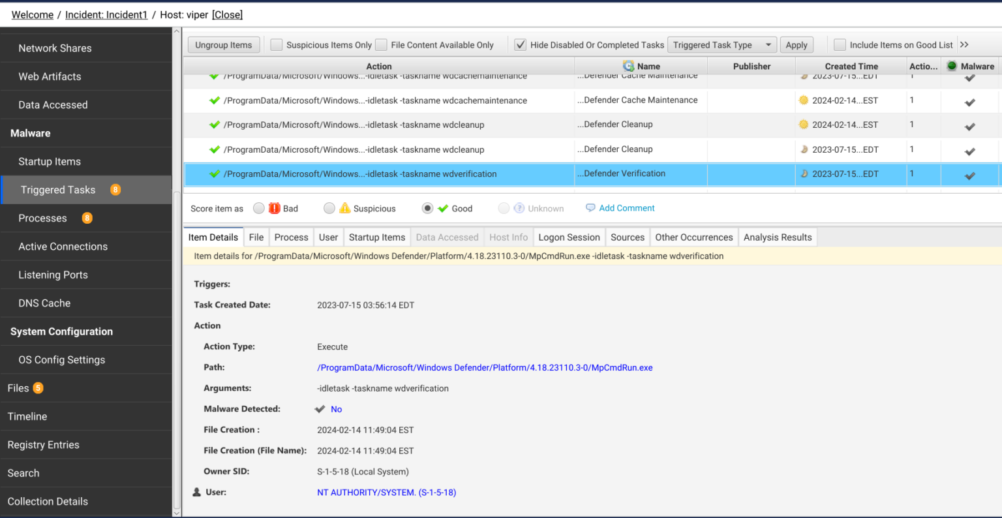Click the Name column search icon in the header

628,66
